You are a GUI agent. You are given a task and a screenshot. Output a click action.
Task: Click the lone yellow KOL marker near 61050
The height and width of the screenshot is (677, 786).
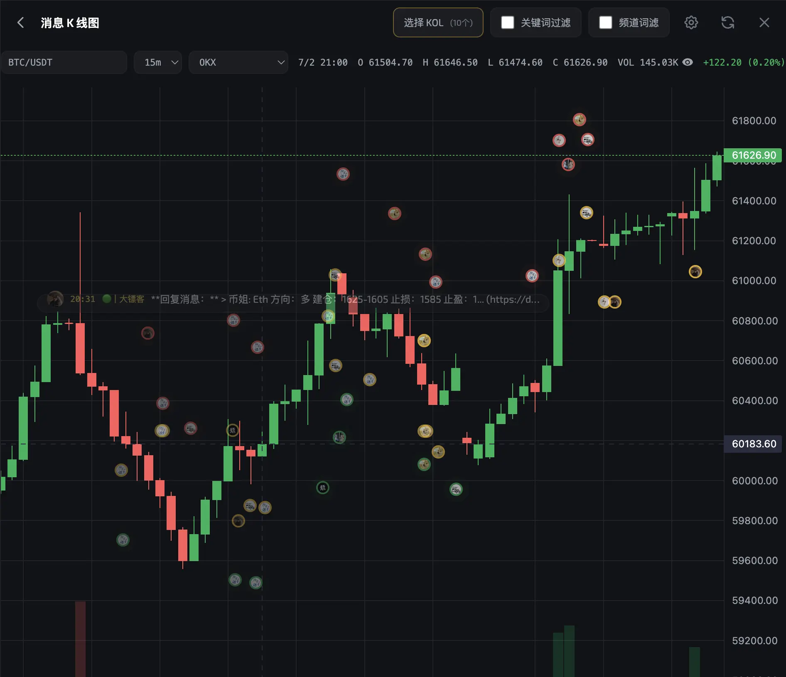click(695, 272)
